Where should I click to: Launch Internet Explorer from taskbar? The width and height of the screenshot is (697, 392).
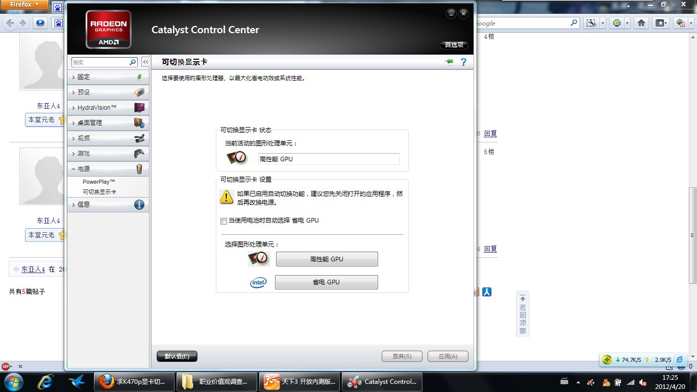tap(46, 381)
